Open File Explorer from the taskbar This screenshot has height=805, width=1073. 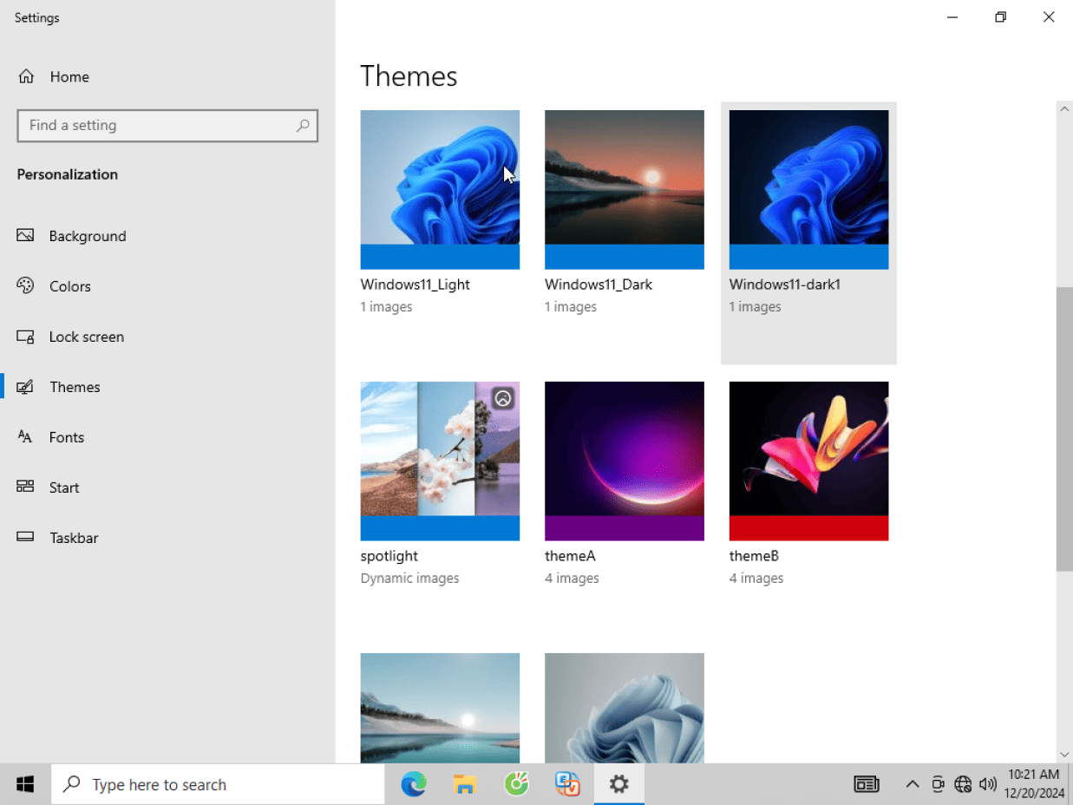(466, 784)
